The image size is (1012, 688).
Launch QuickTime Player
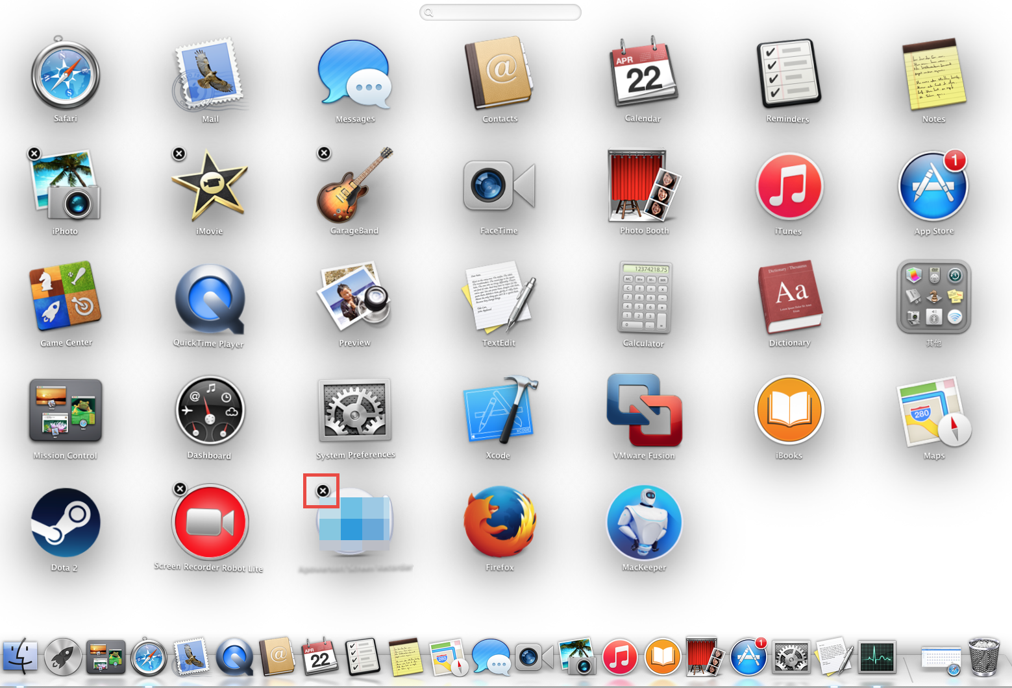coord(209,300)
